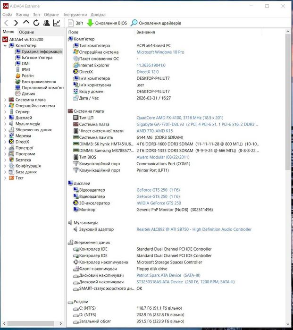Click the Флопі-накопичувач row icon
293x330 pixels.
[75, 269]
